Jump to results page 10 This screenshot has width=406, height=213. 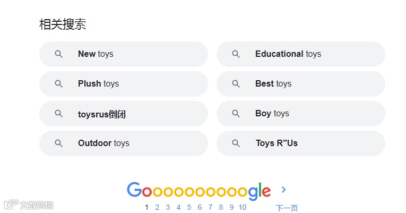pos(243,207)
